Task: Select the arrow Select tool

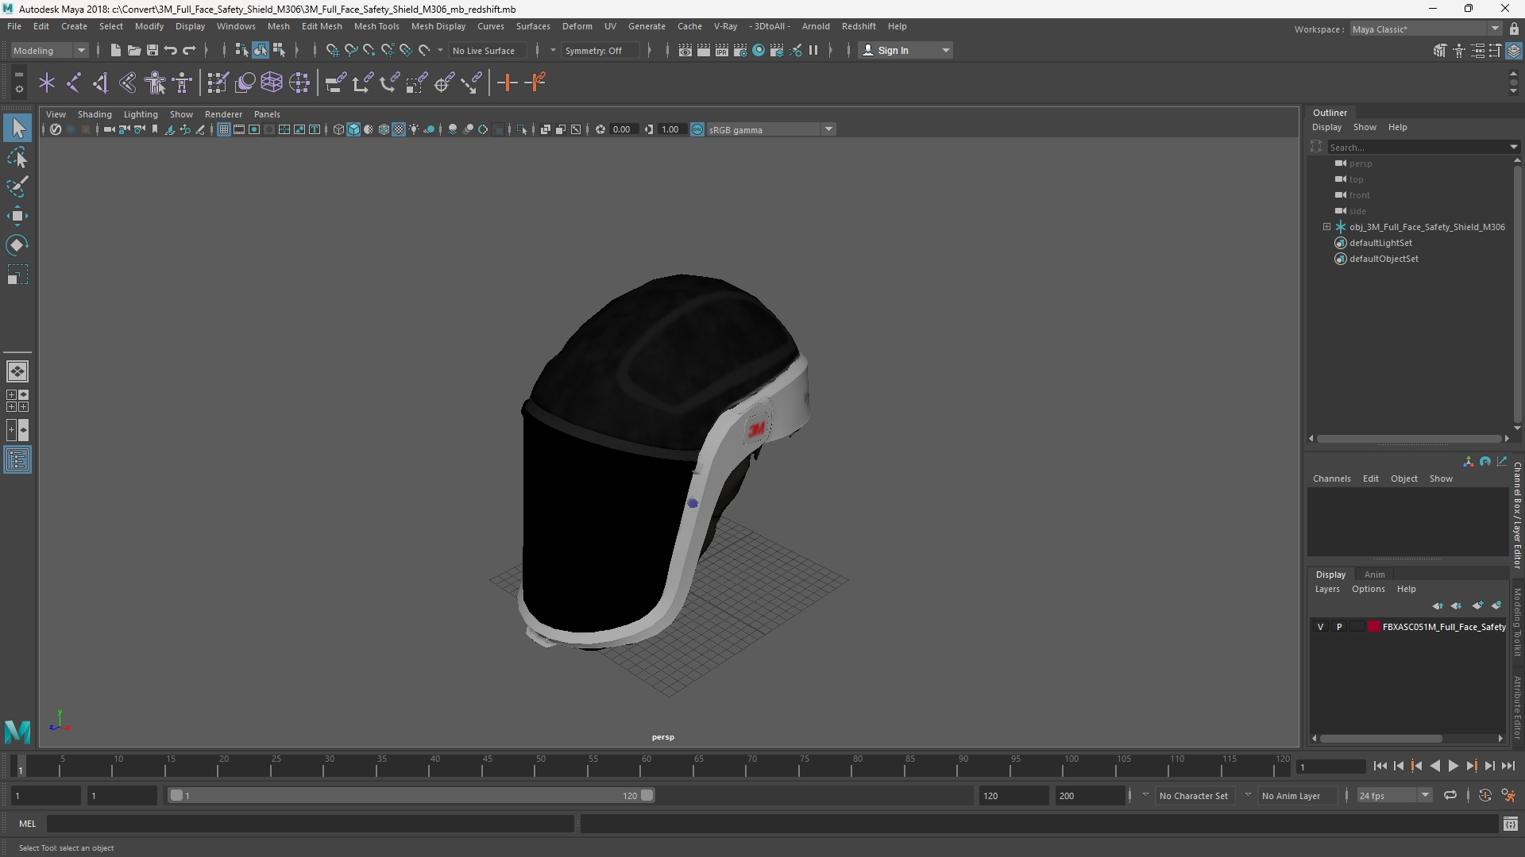Action: click(17, 128)
